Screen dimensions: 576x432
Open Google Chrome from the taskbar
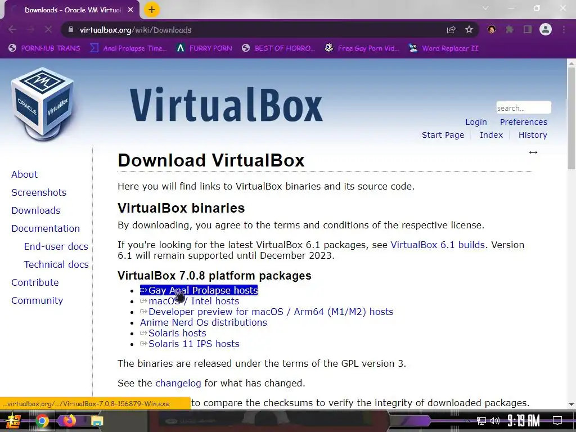42,421
